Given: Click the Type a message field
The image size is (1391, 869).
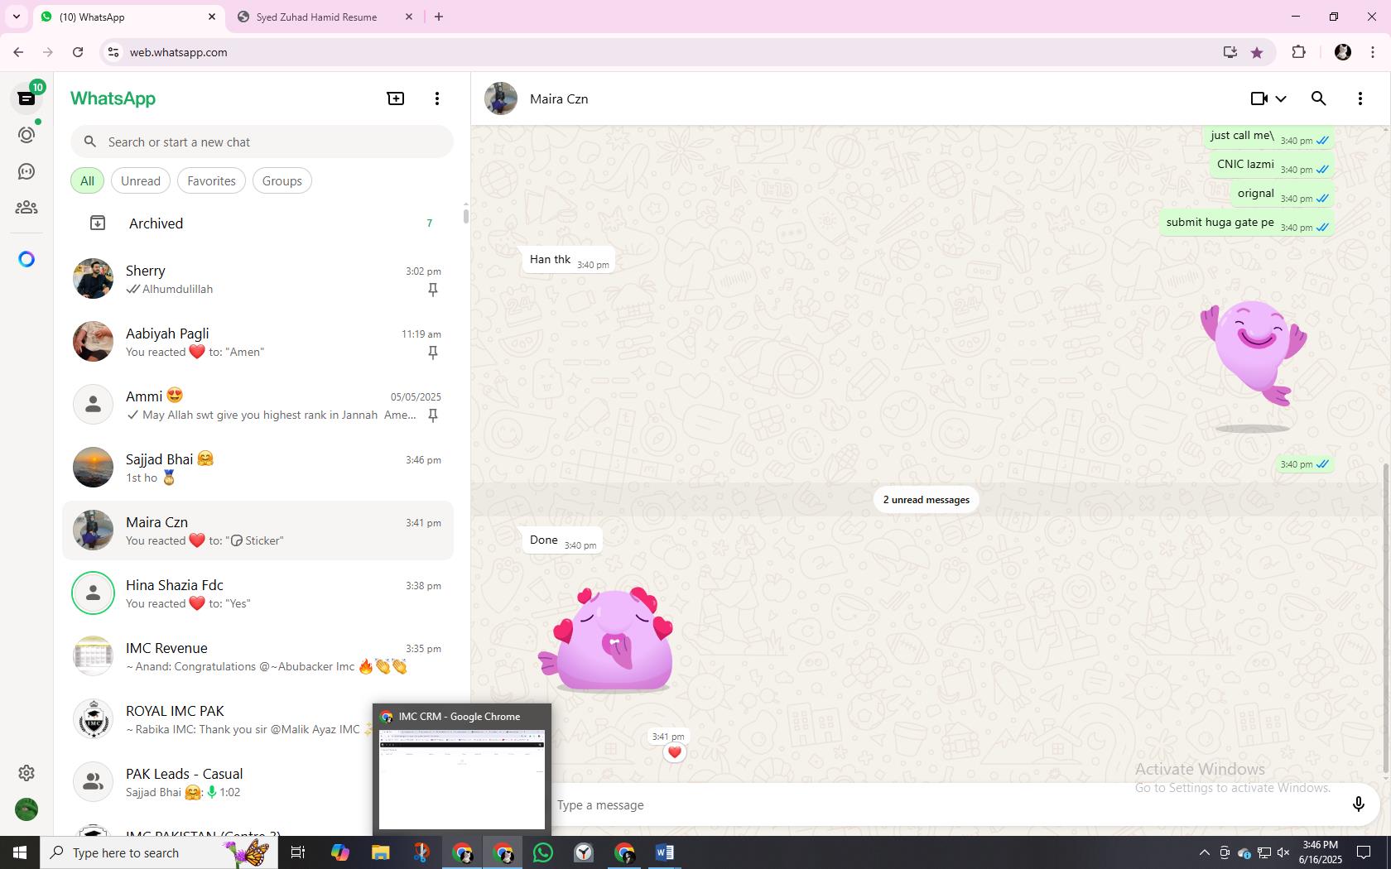Looking at the screenshot, I should tap(944, 804).
